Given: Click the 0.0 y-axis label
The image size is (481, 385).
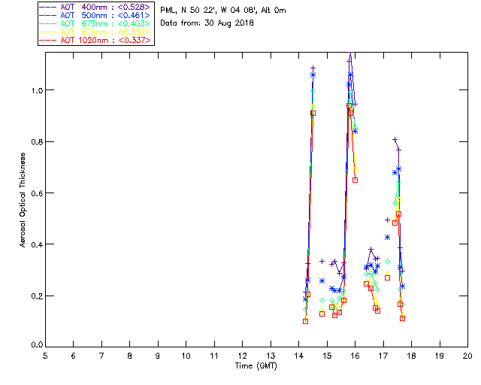Looking at the screenshot, I should [x=36, y=344].
